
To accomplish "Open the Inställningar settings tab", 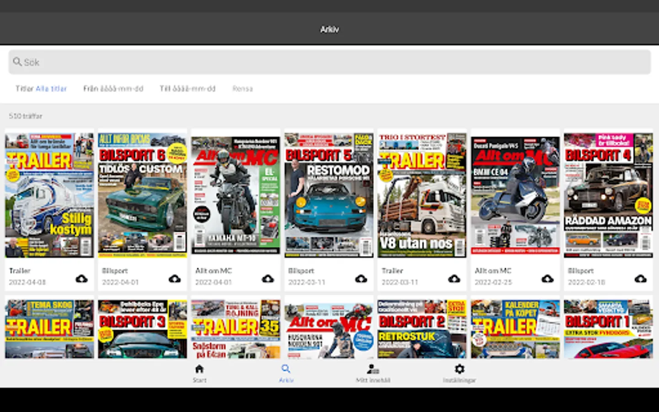I will coord(459,373).
